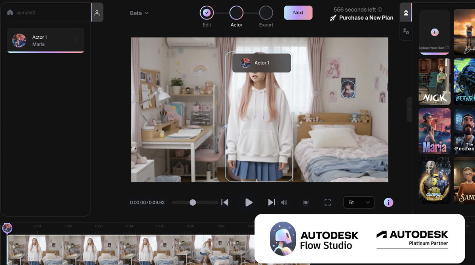Enter fullscreen preview mode
This screenshot has height=265, width=475.
pos(328,203)
